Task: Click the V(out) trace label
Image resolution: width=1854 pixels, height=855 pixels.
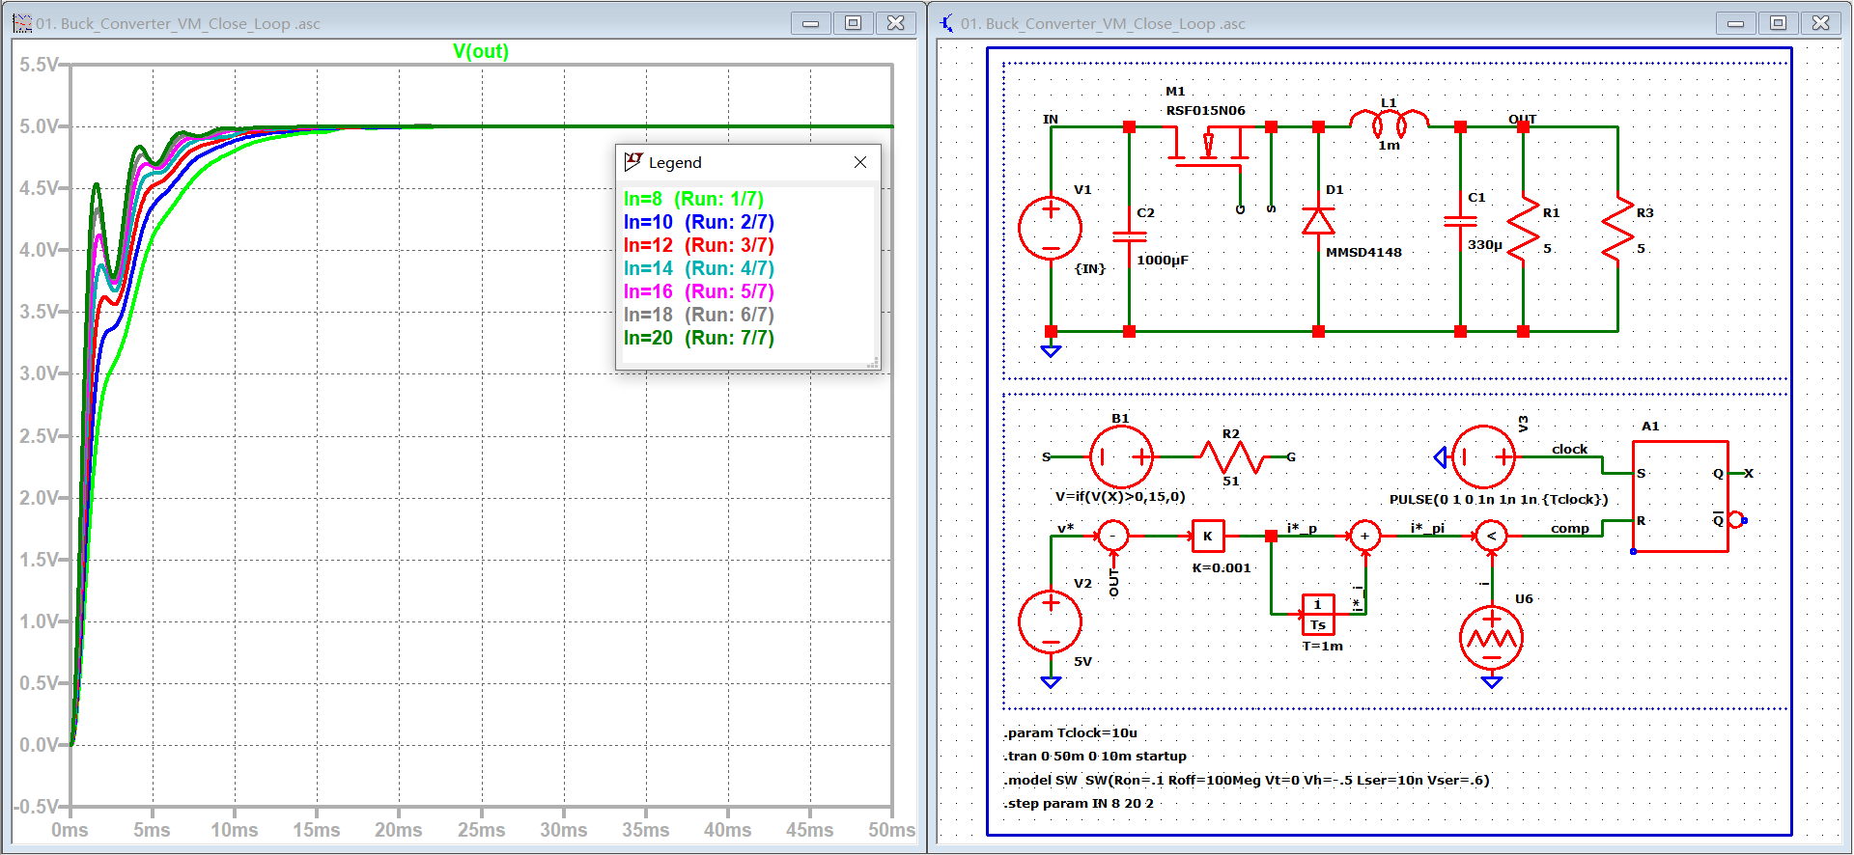Action: point(480,51)
